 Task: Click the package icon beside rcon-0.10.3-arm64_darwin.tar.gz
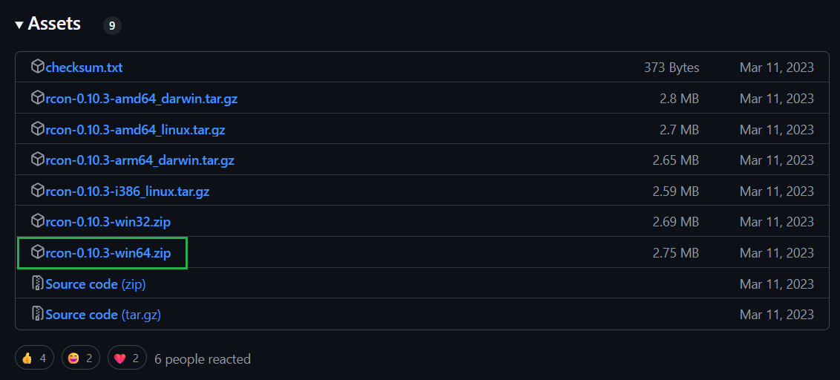[x=38, y=159]
